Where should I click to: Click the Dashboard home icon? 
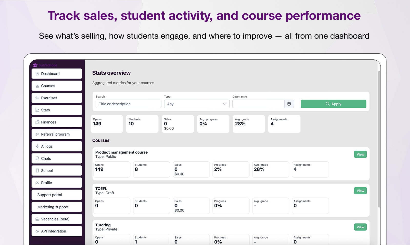37,74
